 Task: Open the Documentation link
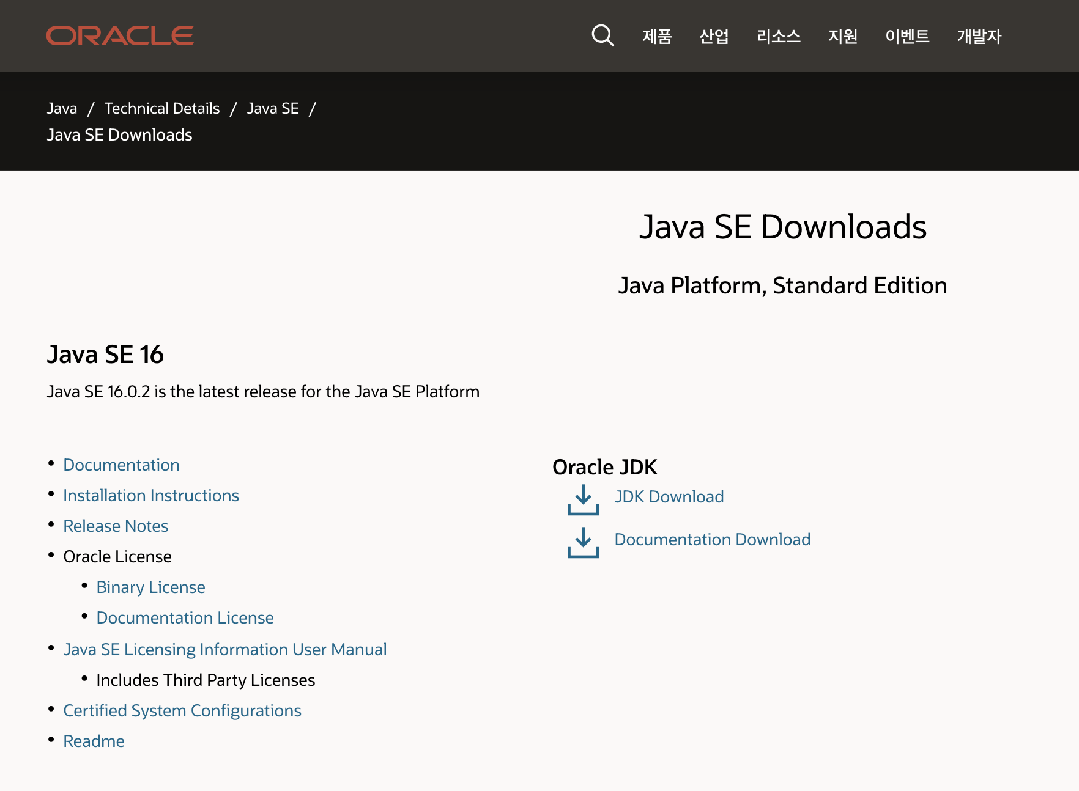point(121,465)
